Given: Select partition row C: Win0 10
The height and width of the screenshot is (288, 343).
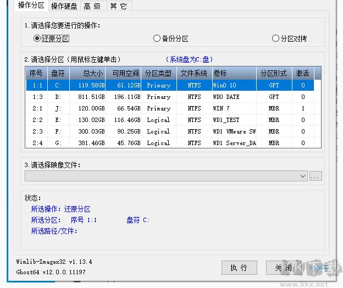Looking at the screenshot, I should pyautogui.click(x=170, y=85).
